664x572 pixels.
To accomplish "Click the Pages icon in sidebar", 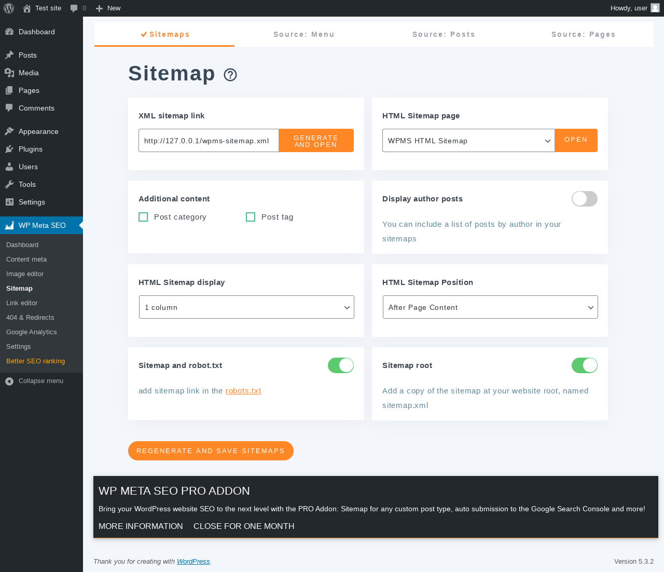I will [x=9, y=90].
